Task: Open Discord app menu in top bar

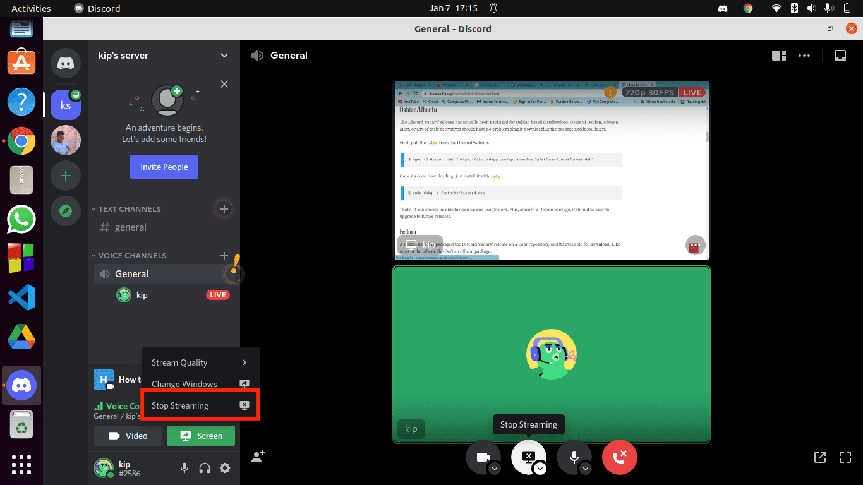Action: (x=97, y=8)
